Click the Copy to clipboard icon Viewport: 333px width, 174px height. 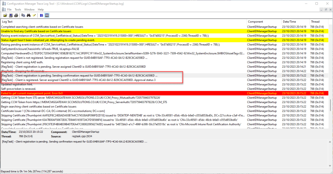click(23, 15)
